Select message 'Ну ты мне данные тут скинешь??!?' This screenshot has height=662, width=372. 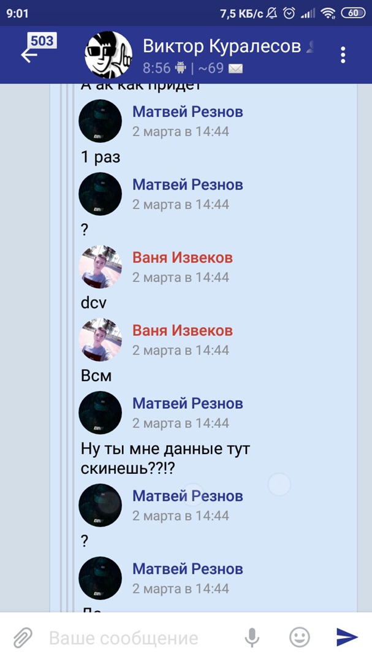point(165,458)
